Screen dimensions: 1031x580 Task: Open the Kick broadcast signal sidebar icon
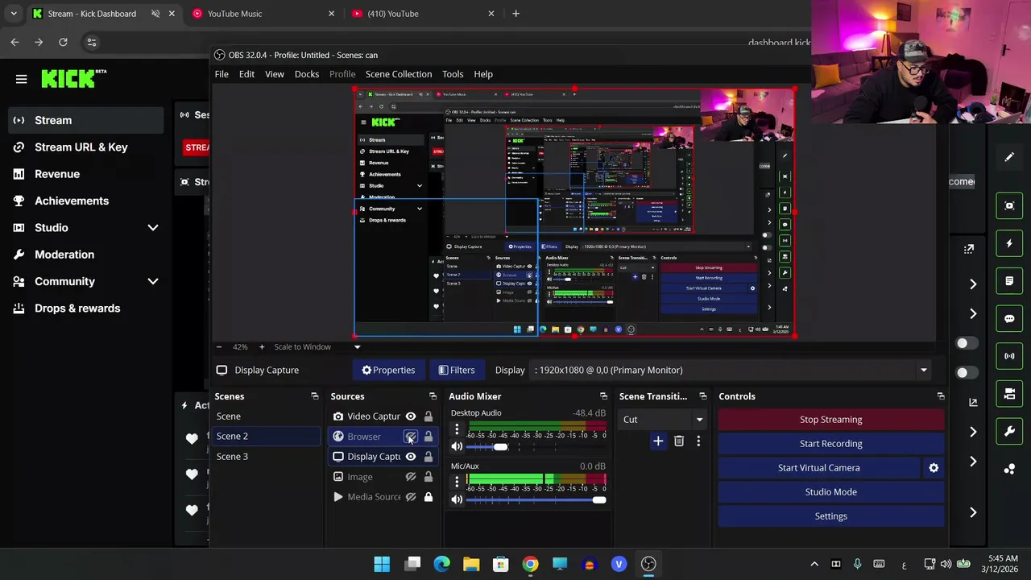pyautogui.click(x=1009, y=356)
